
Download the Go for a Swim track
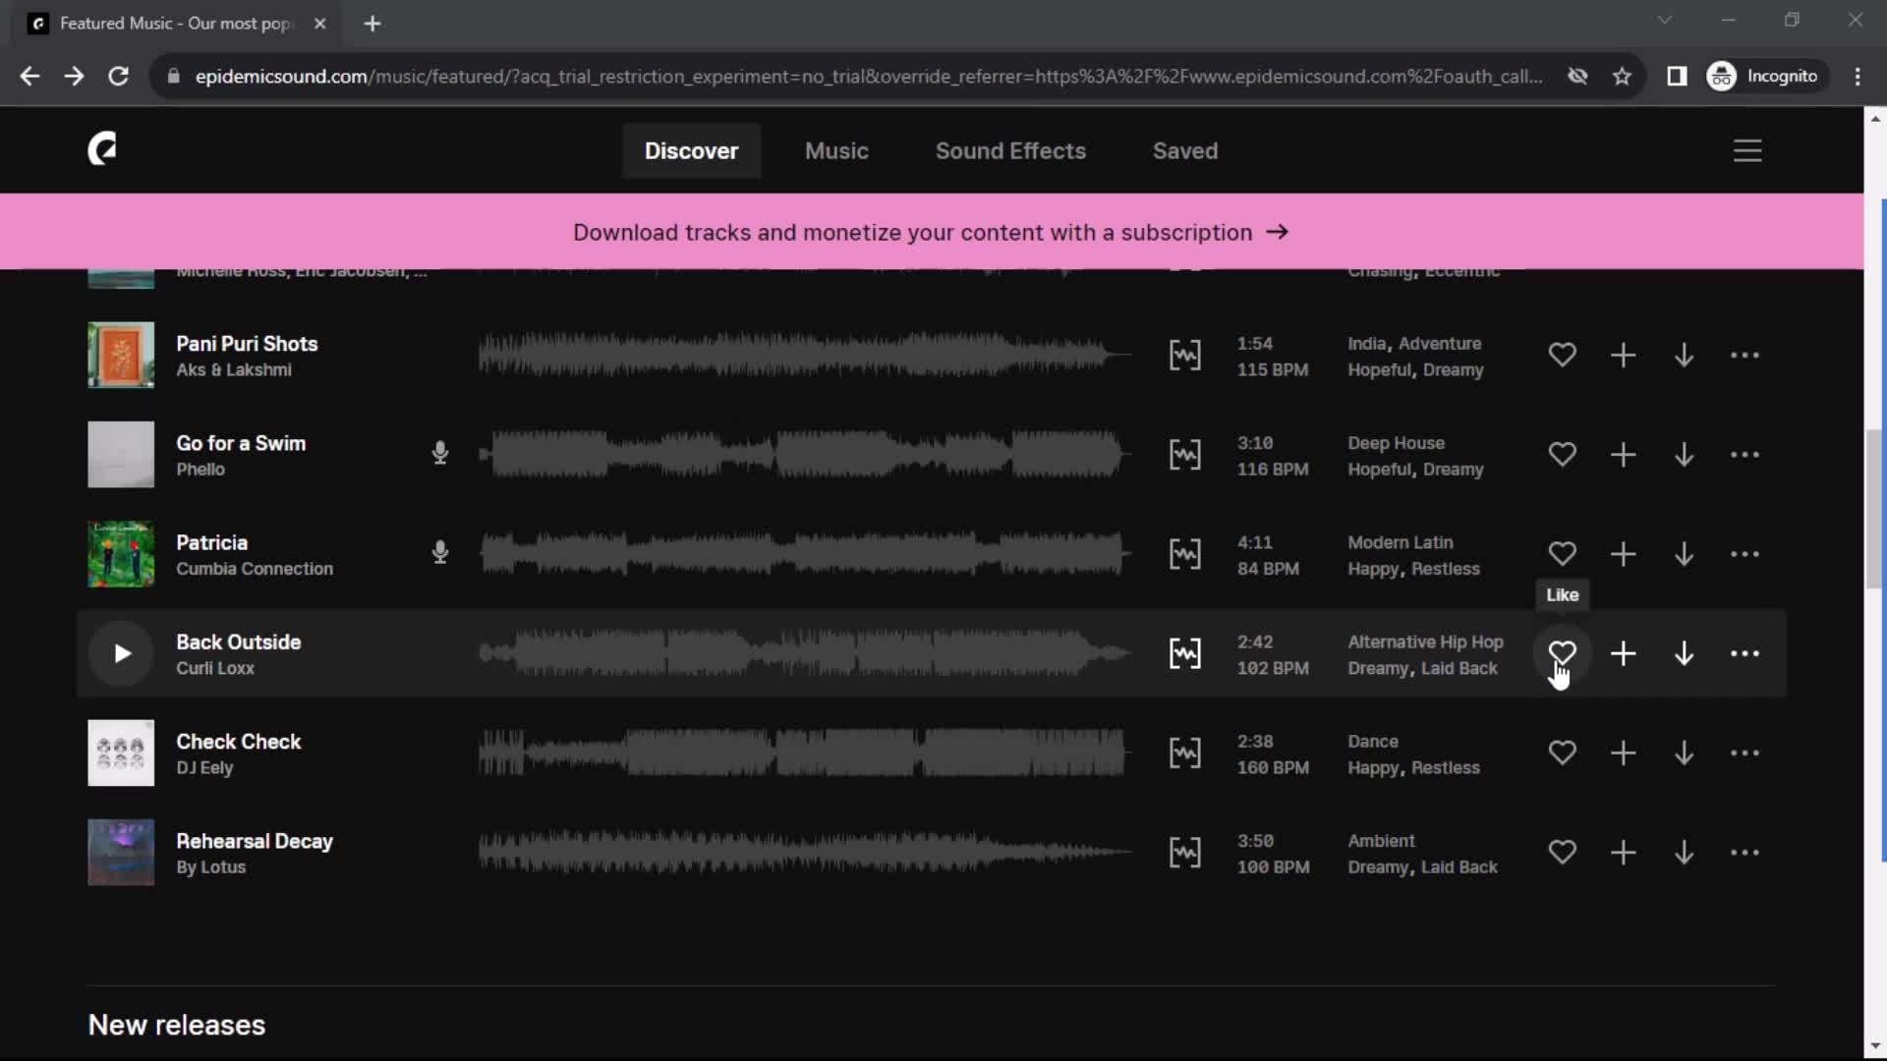1684,454
